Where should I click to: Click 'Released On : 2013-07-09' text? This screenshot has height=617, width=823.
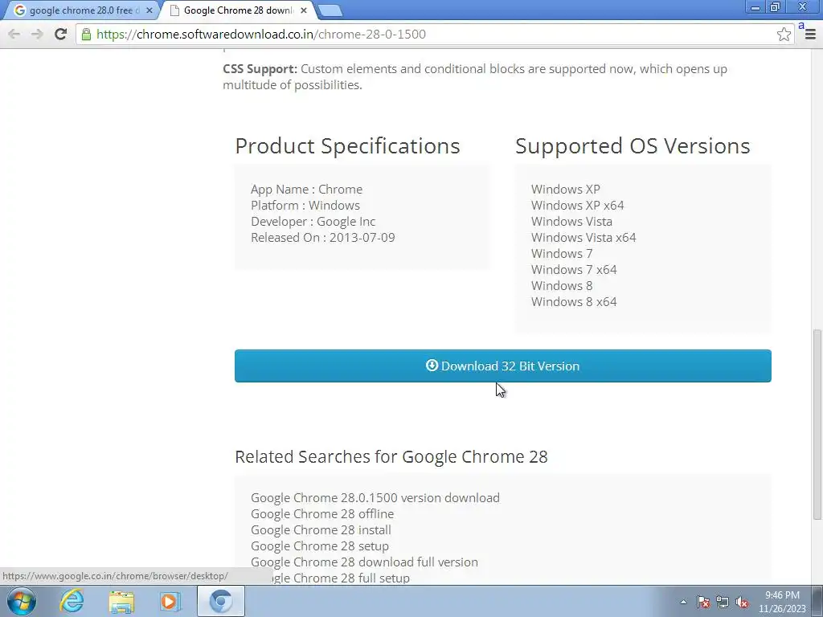pyautogui.click(x=323, y=237)
